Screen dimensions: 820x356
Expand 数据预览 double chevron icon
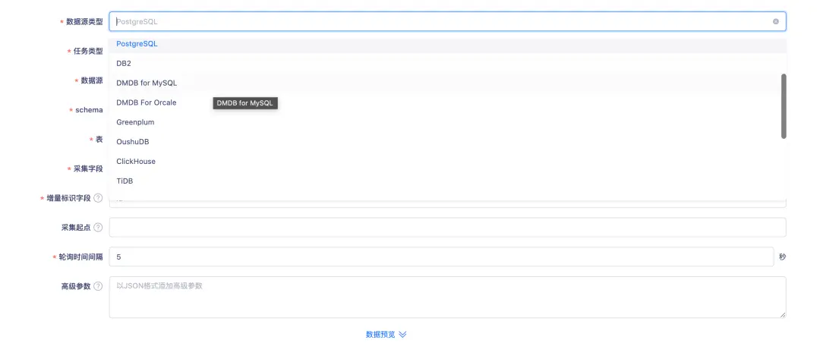point(402,335)
